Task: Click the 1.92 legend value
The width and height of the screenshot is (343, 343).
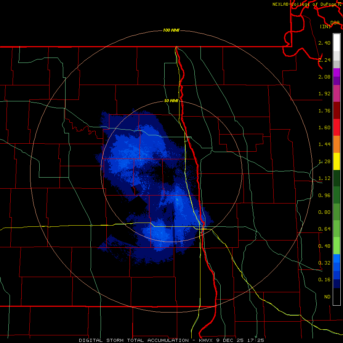Action: (x=324, y=94)
